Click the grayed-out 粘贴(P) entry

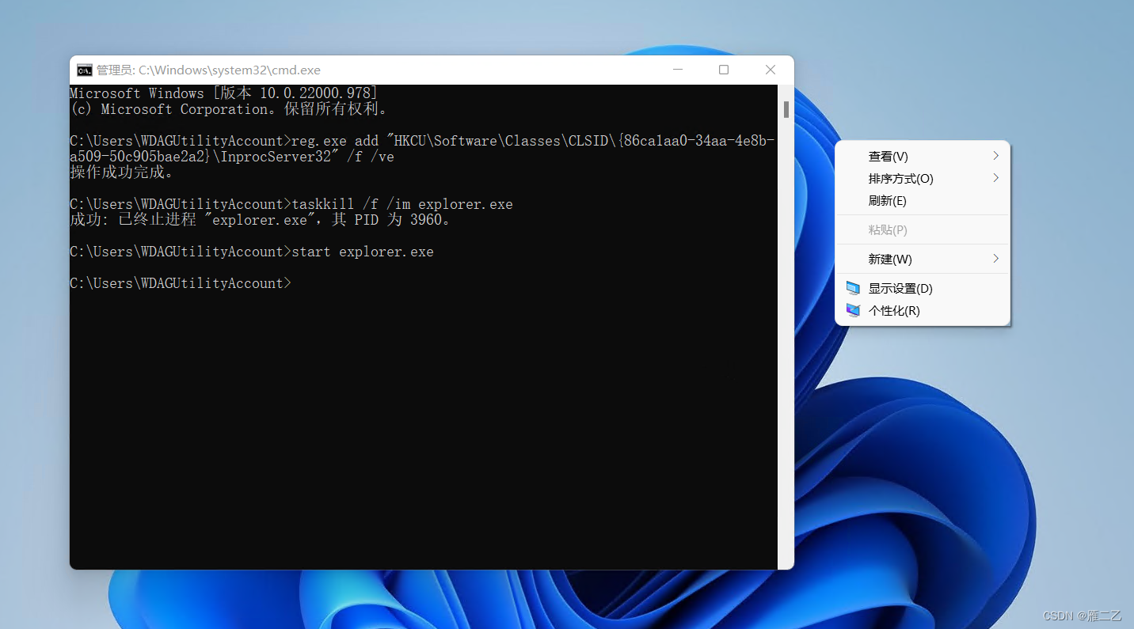tap(887, 229)
